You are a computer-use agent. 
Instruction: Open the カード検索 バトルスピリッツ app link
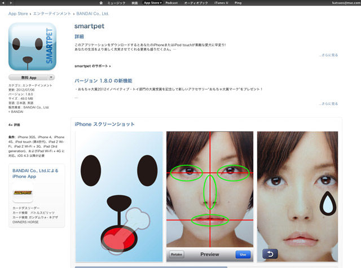click(x=33, y=213)
